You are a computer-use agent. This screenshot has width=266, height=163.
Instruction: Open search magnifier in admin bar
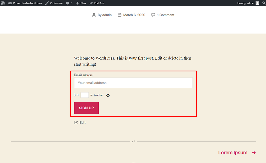264,3
